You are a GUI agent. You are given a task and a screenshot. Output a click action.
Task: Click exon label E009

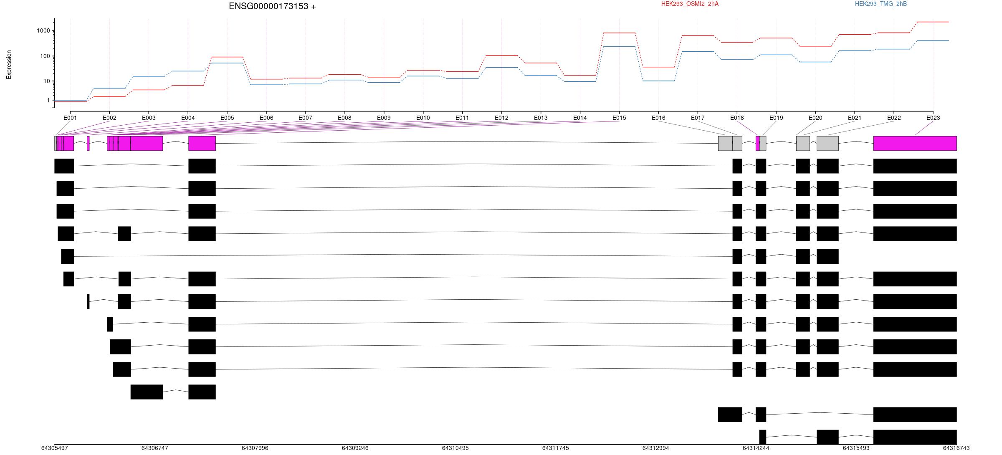384,118
